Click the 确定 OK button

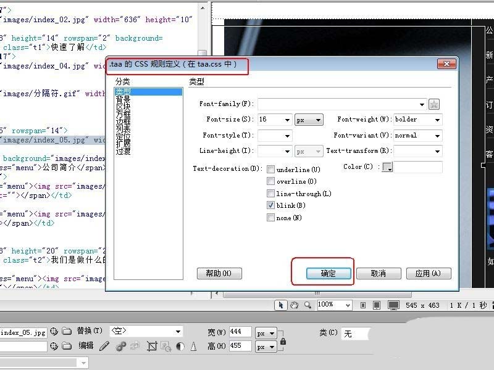click(x=329, y=273)
